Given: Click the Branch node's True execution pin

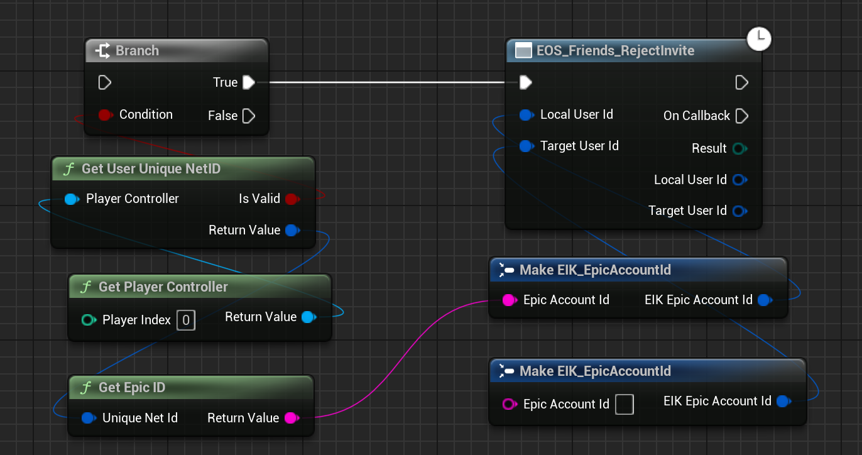Looking at the screenshot, I should 249,82.
